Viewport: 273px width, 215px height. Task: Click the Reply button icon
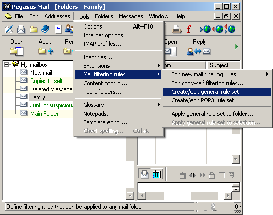coord(199,51)
